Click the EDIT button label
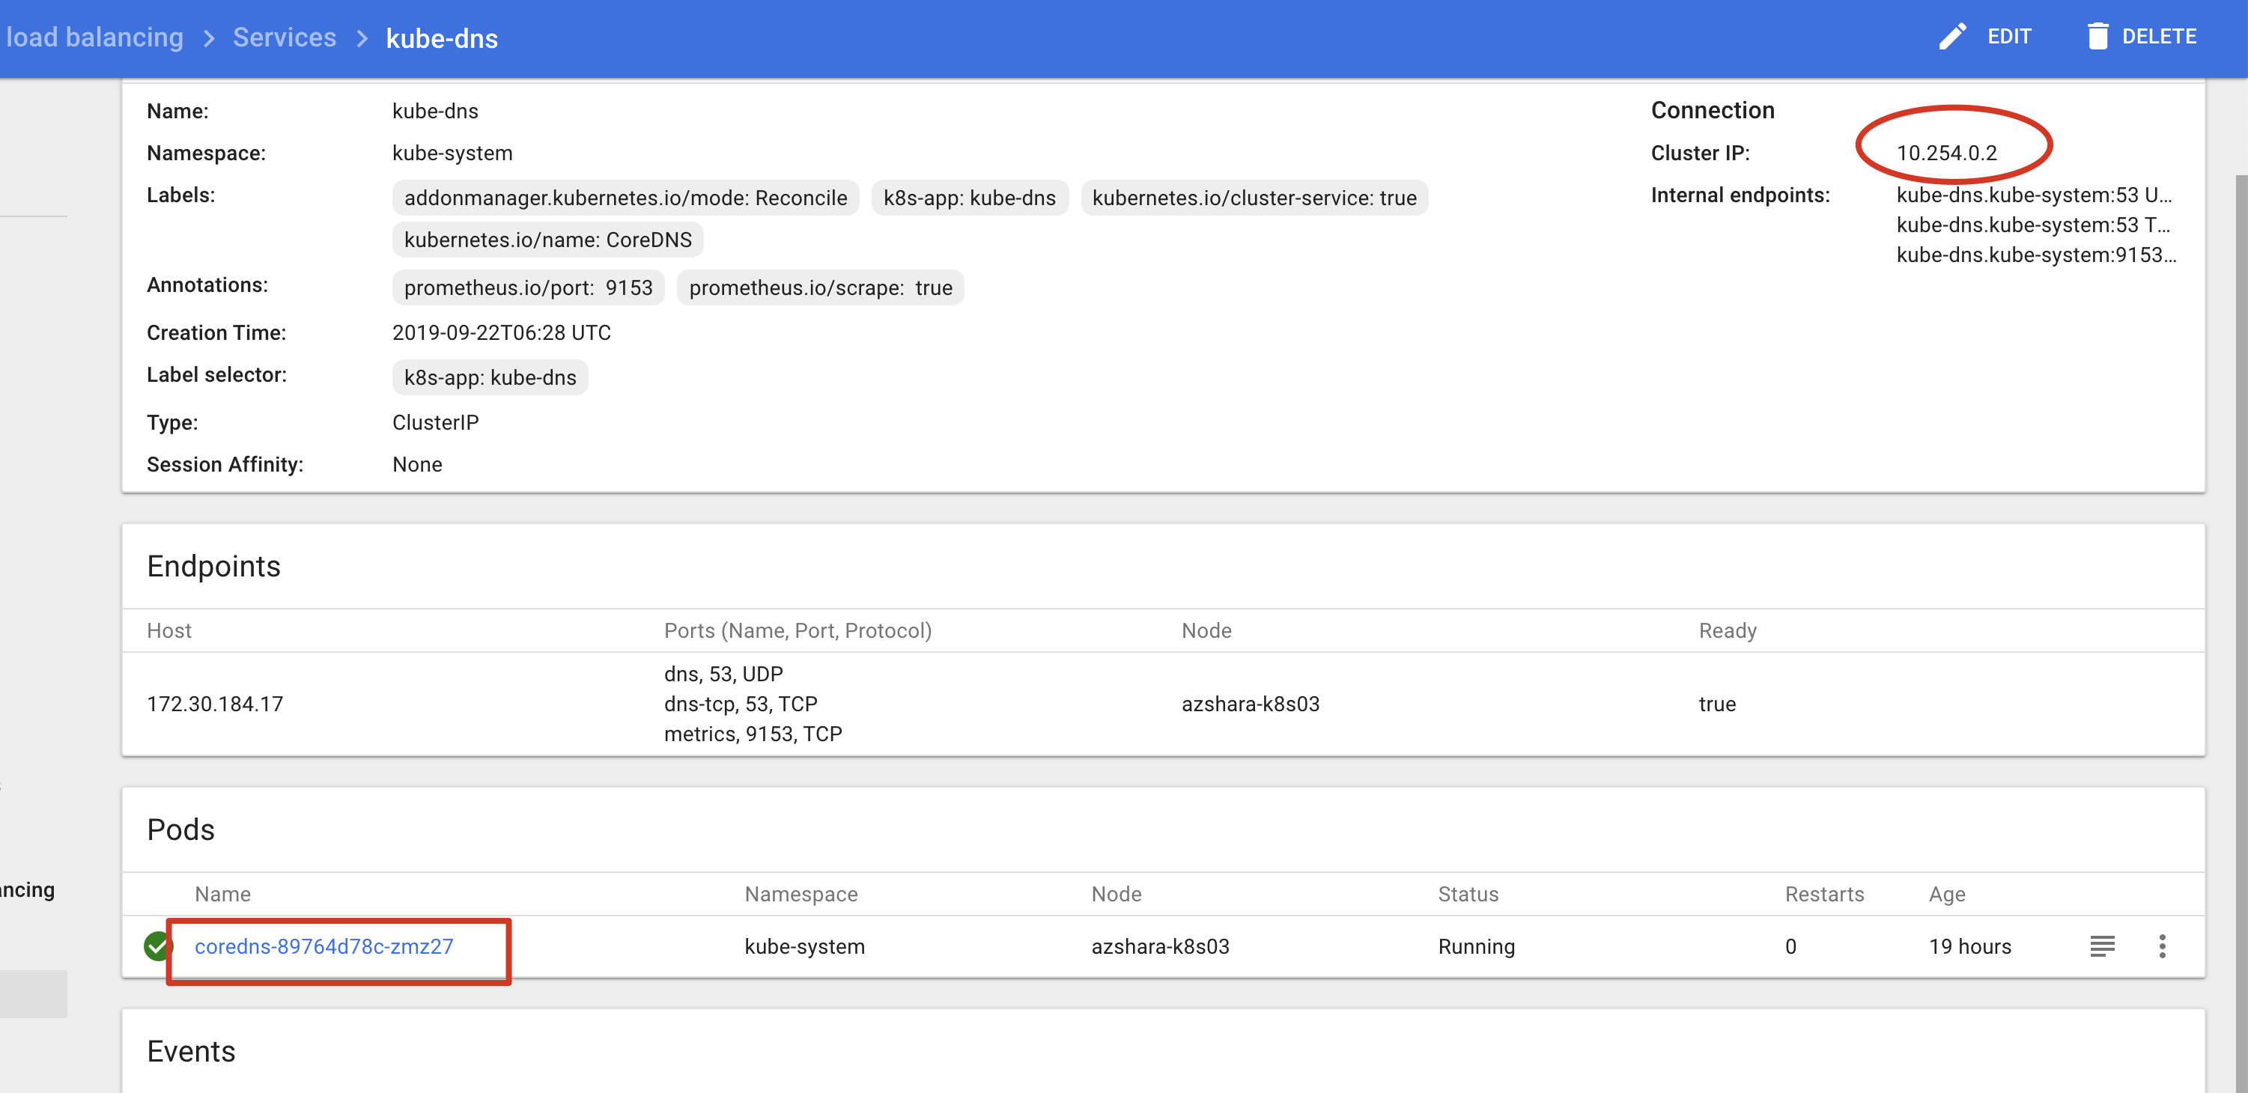Screen dimensions: 2248x1093 tap(2009, 37)
